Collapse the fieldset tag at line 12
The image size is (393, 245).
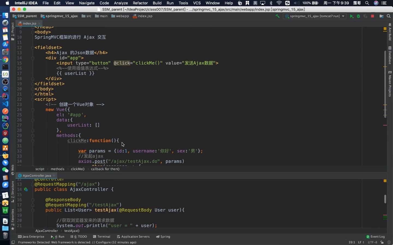click(33, 48)
